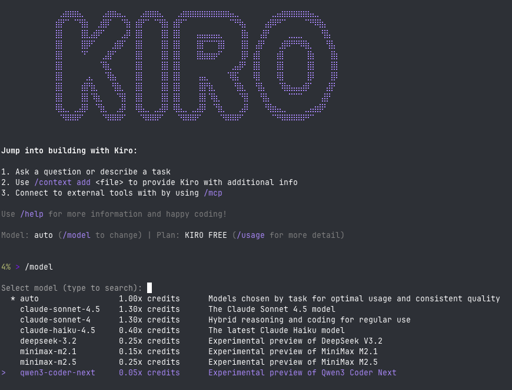Click the 'Jump into building with Kiro:' heading
Image resolution: width=512 pixels, height=390 pixels.
[69, 150]
